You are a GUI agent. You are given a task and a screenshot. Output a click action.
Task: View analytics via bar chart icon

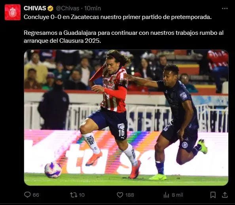[166, 195]
